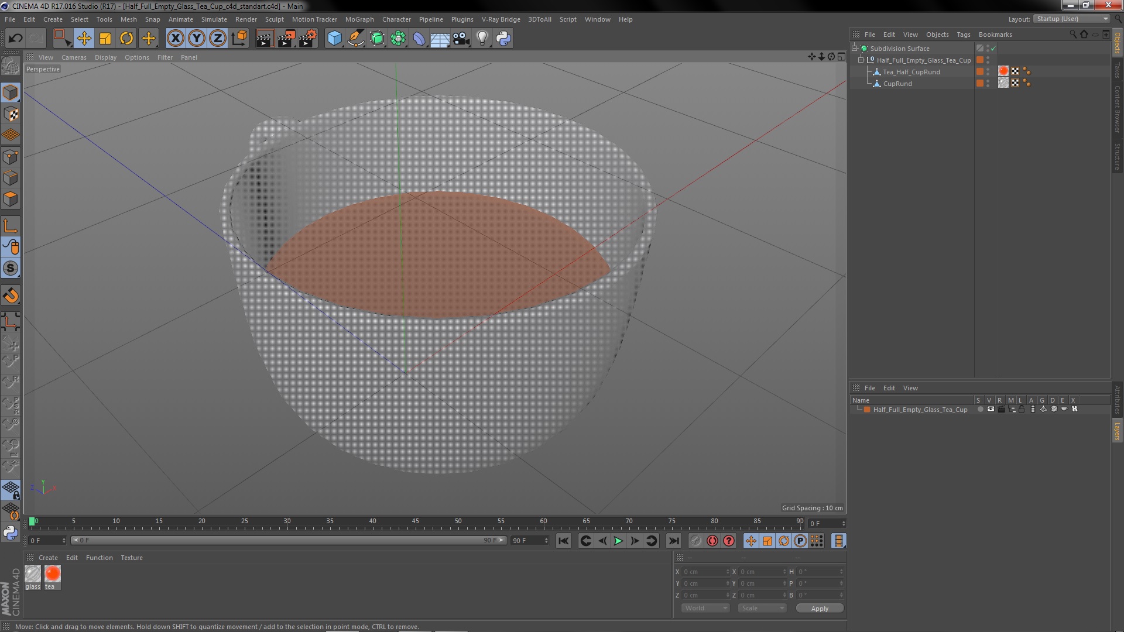Open the Cameras viewport menu
Image resolution: width=1124 pixels, height=632 pixels.
coord(74,57)
